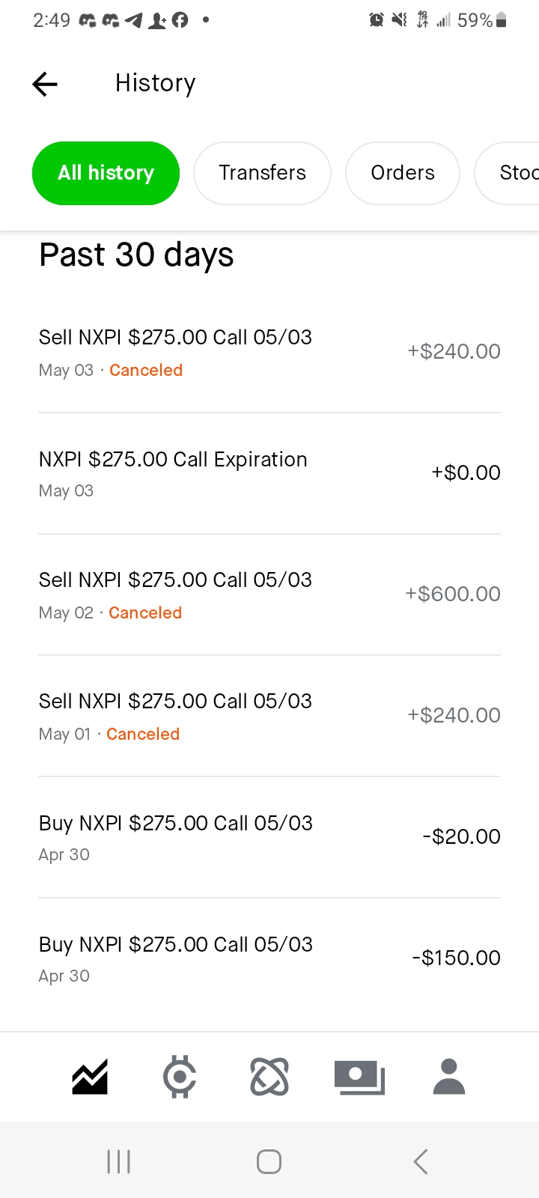Switch to the Orders filter
The width and height of the screenshot is (539, 1198).
coord(402,173)
